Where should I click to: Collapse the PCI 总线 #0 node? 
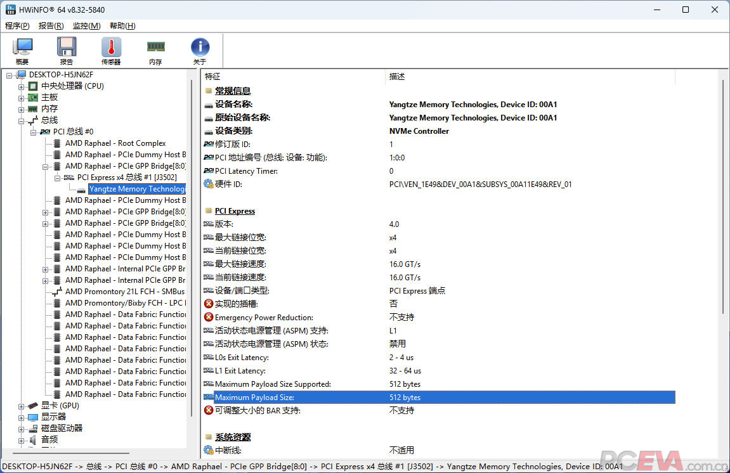tap(33, 132)
